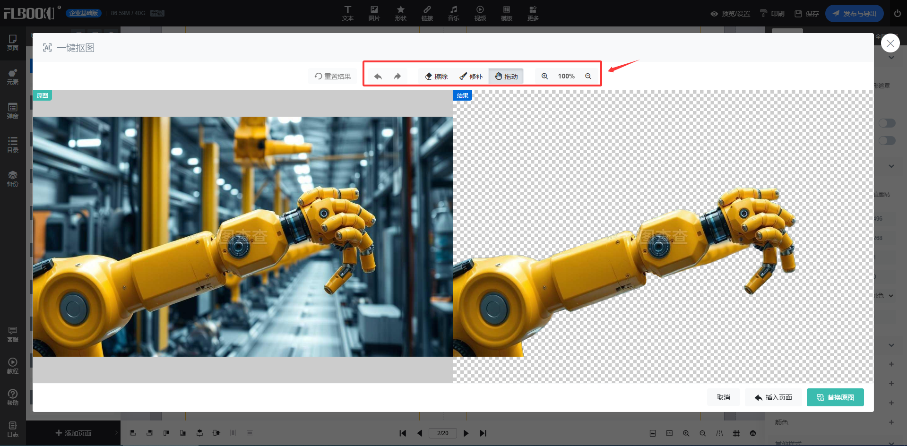Click the 替换原图 replace original button
Screen dimensions: 907x446
click(x=835, y=397)
